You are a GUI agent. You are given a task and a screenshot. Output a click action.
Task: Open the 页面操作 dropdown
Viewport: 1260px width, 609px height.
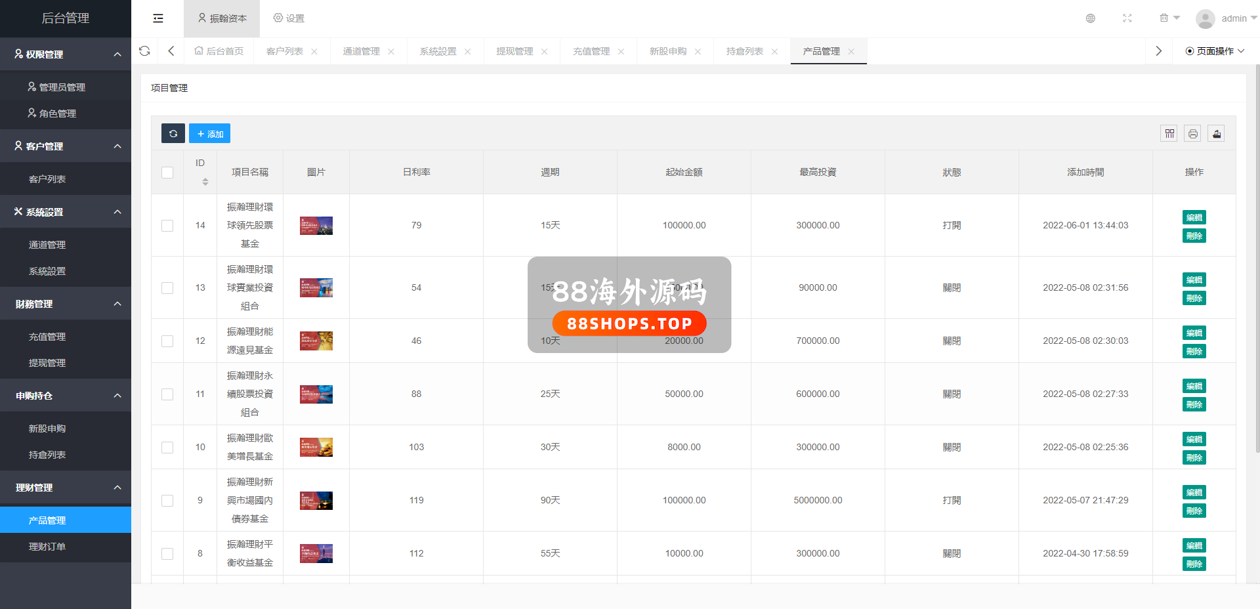[x=1214, y=51]
